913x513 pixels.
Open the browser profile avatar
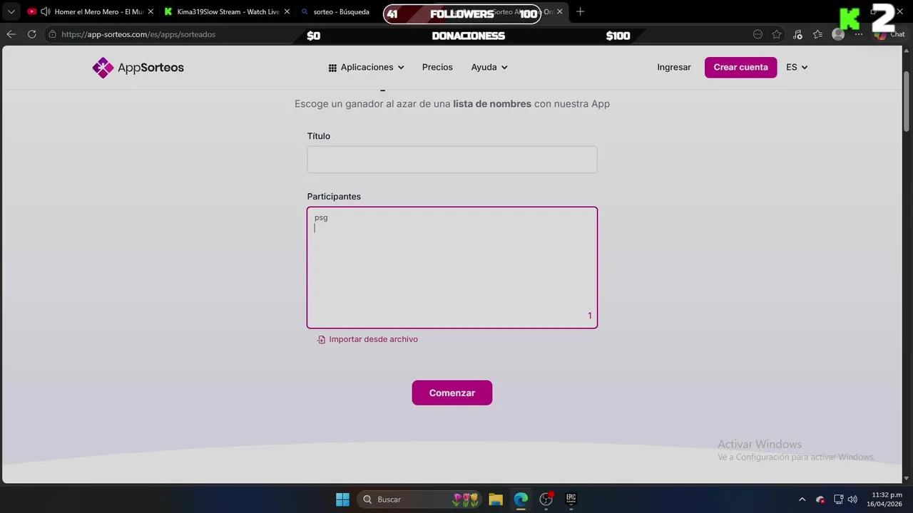838,34
